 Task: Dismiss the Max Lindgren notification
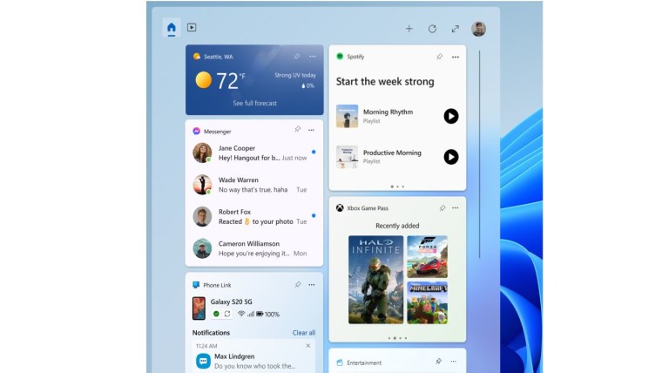tap(307, 346)
